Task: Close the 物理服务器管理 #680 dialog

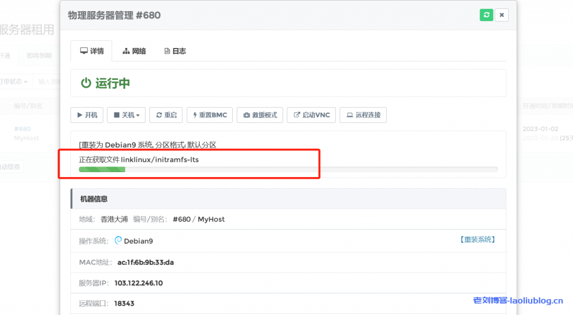Action: 501,15
